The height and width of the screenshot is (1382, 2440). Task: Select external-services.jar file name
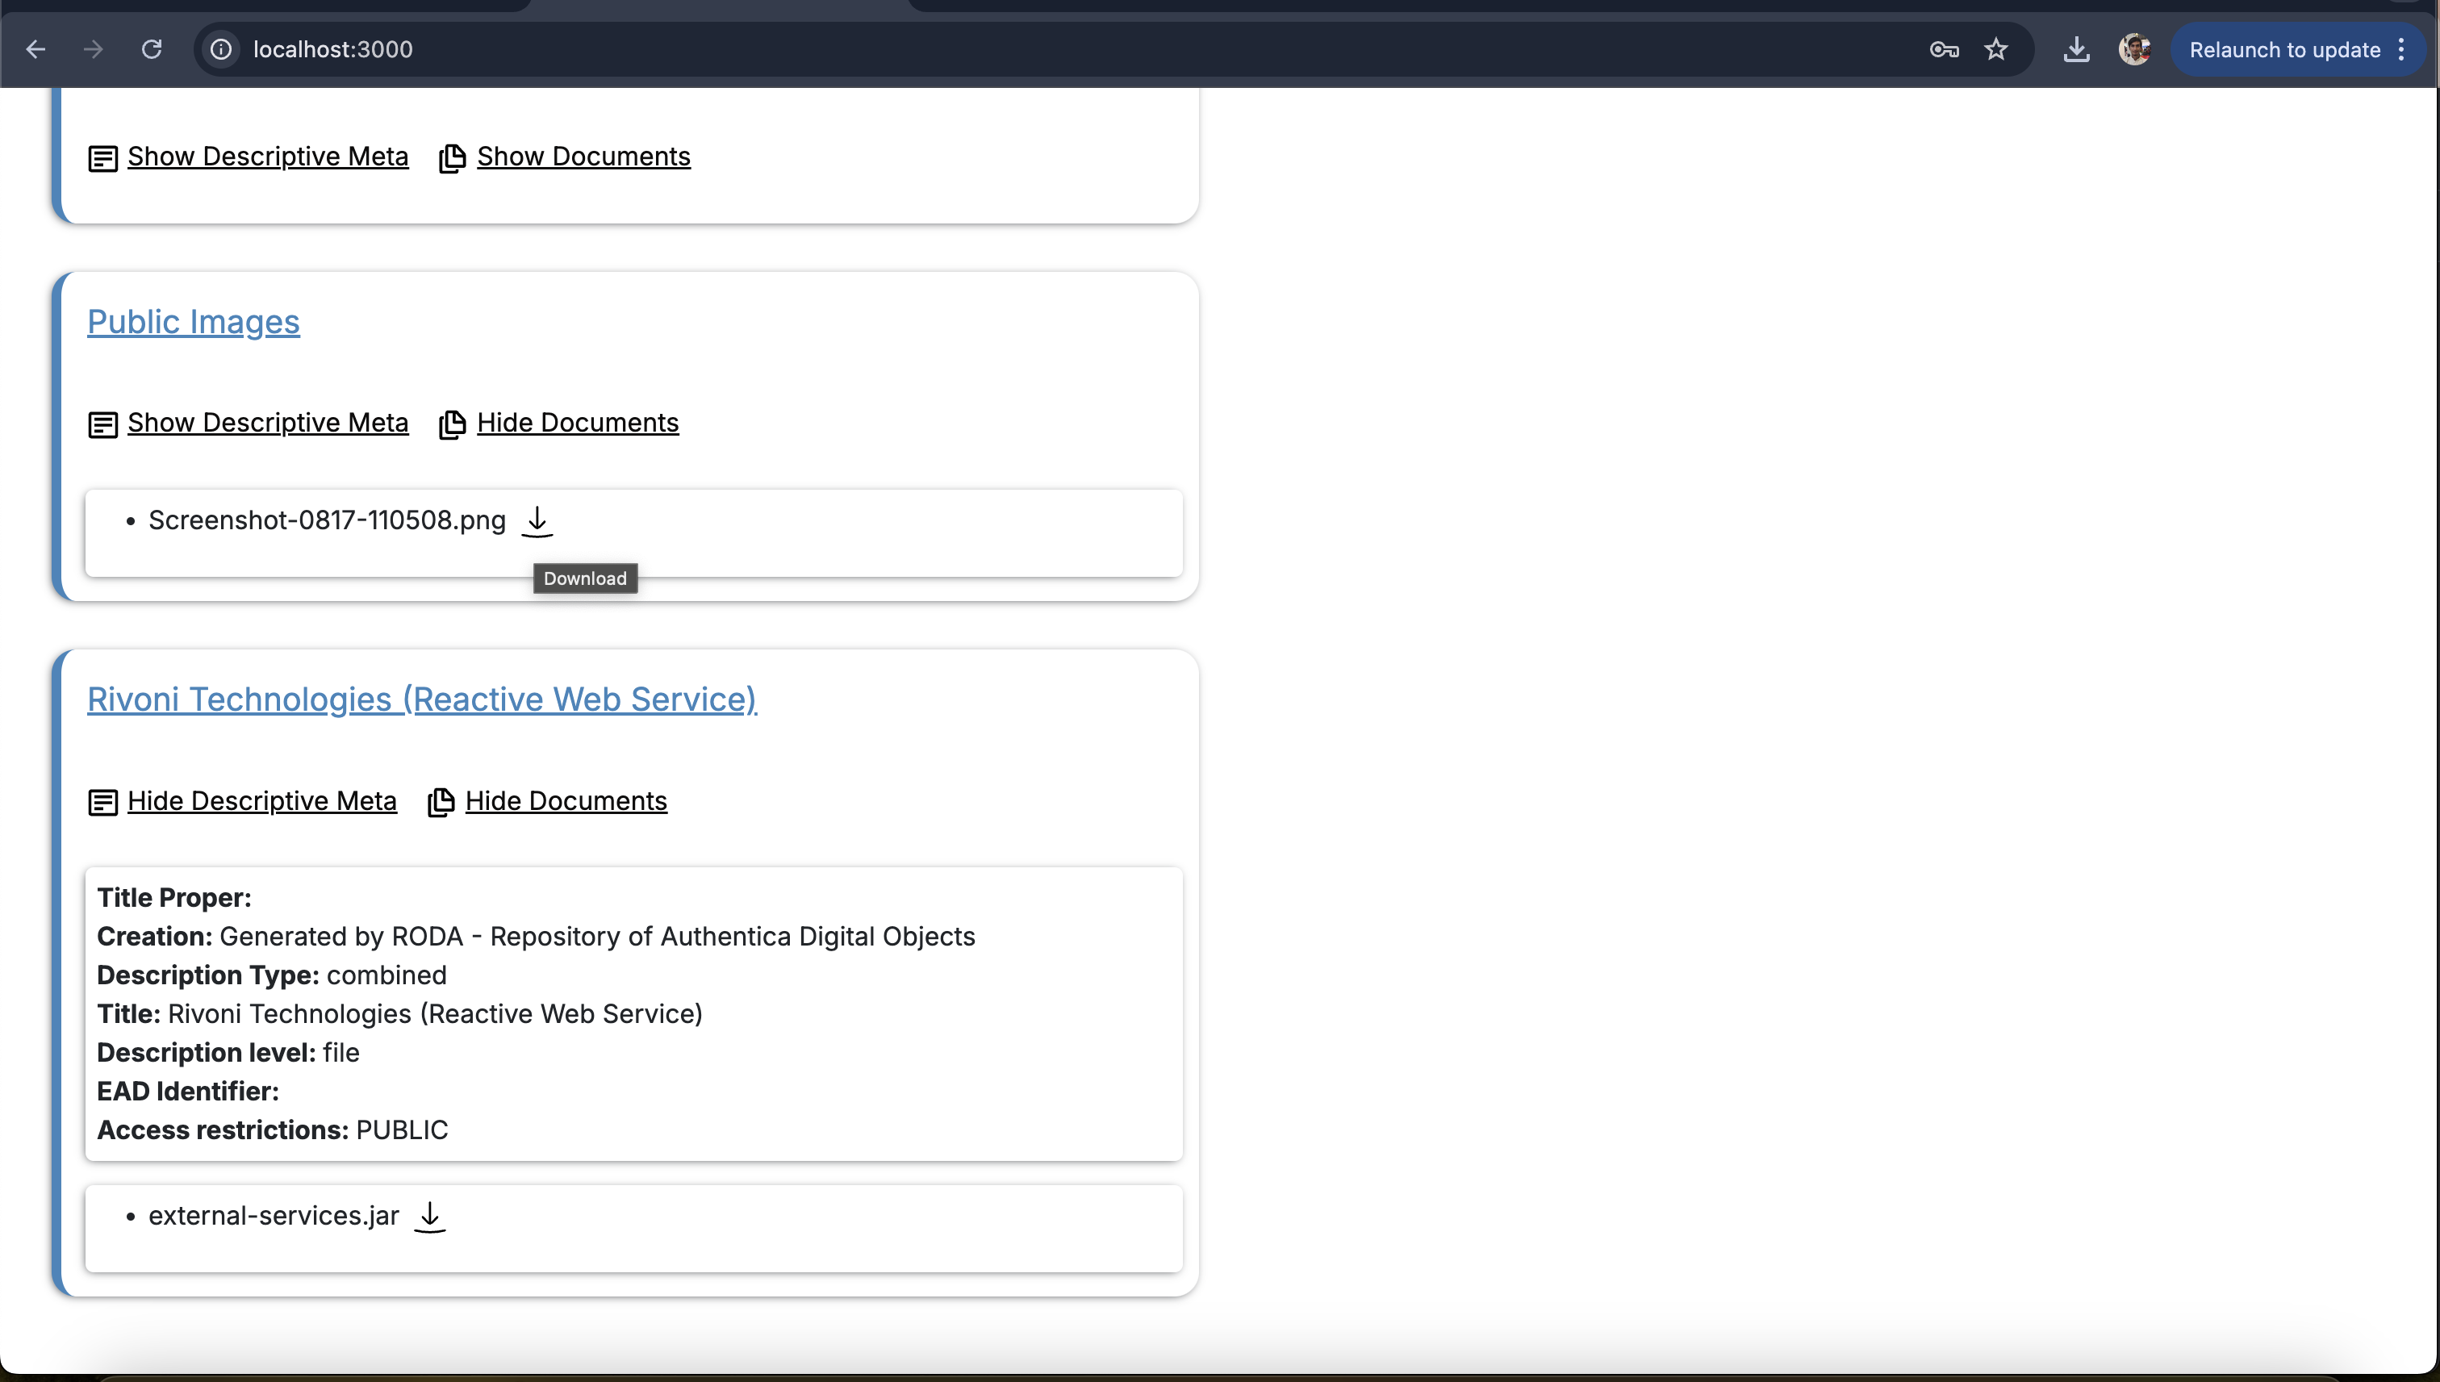[x=274, y=1216]
